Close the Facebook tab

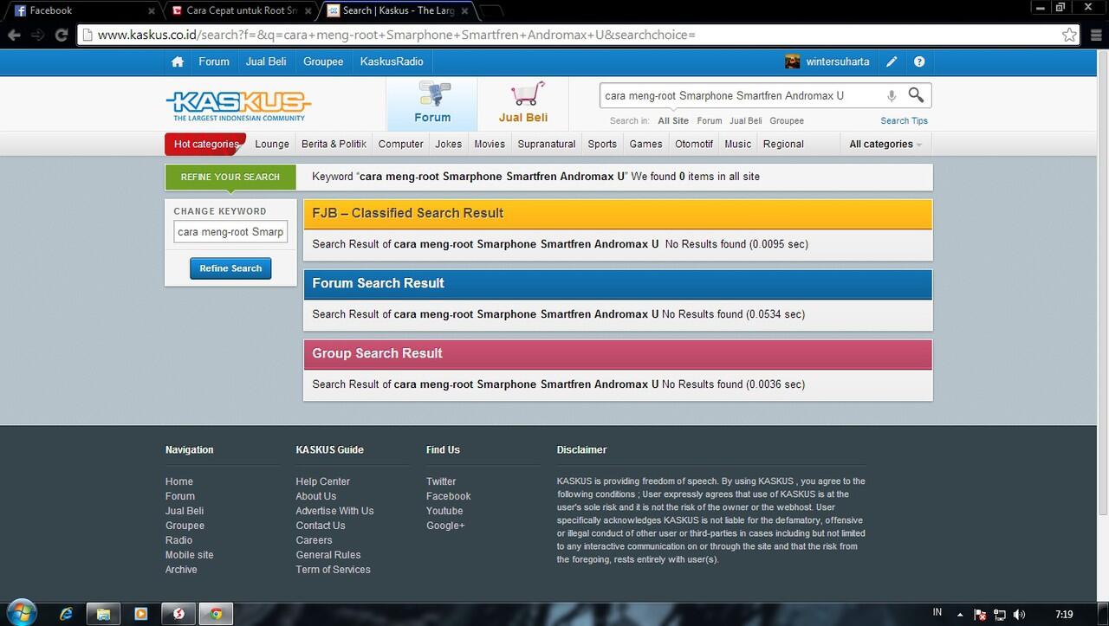[152, 10]
